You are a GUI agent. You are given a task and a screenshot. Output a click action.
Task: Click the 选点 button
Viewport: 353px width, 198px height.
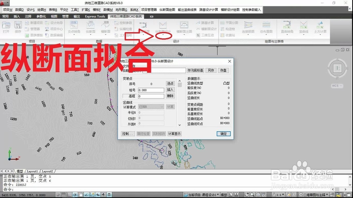click(170, 83)
